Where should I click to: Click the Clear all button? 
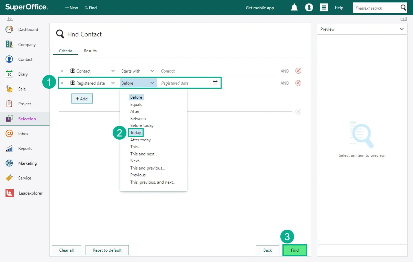click(66, 250)
